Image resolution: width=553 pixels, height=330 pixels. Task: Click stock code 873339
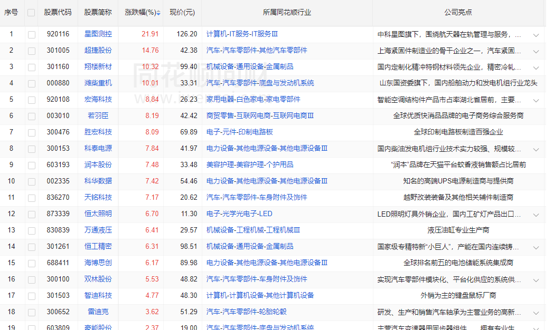[58, 214]
